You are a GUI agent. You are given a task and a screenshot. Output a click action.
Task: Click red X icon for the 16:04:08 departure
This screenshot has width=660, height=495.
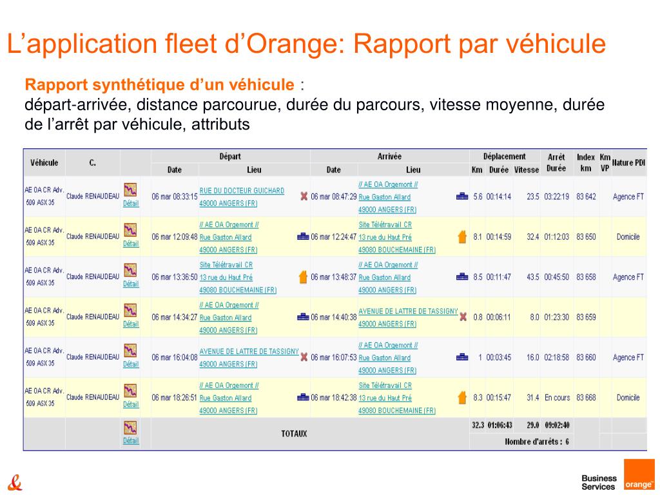coord(304,357)
